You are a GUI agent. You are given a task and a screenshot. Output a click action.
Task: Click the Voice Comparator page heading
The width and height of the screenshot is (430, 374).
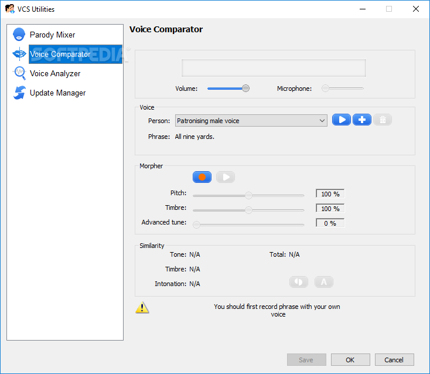click(x=166, y=29)
